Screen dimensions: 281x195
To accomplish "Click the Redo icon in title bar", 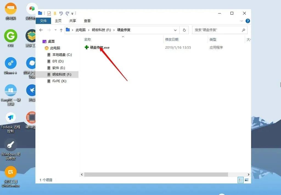I will pos(67,13).
